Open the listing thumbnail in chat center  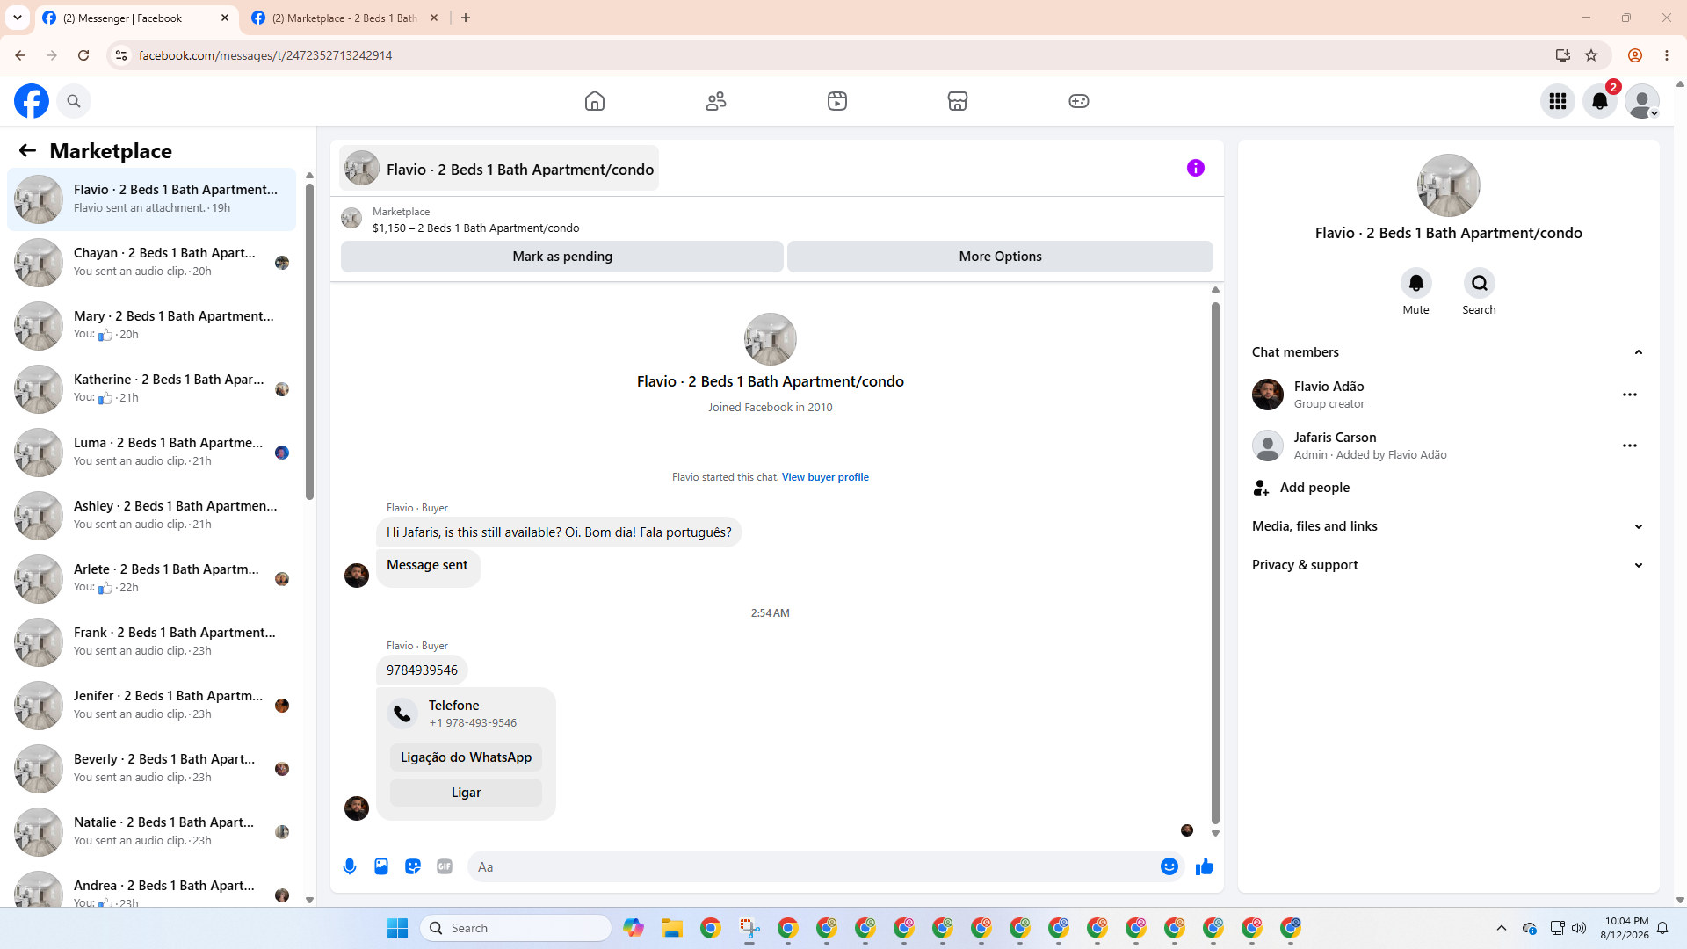click(x=771, y=339)
